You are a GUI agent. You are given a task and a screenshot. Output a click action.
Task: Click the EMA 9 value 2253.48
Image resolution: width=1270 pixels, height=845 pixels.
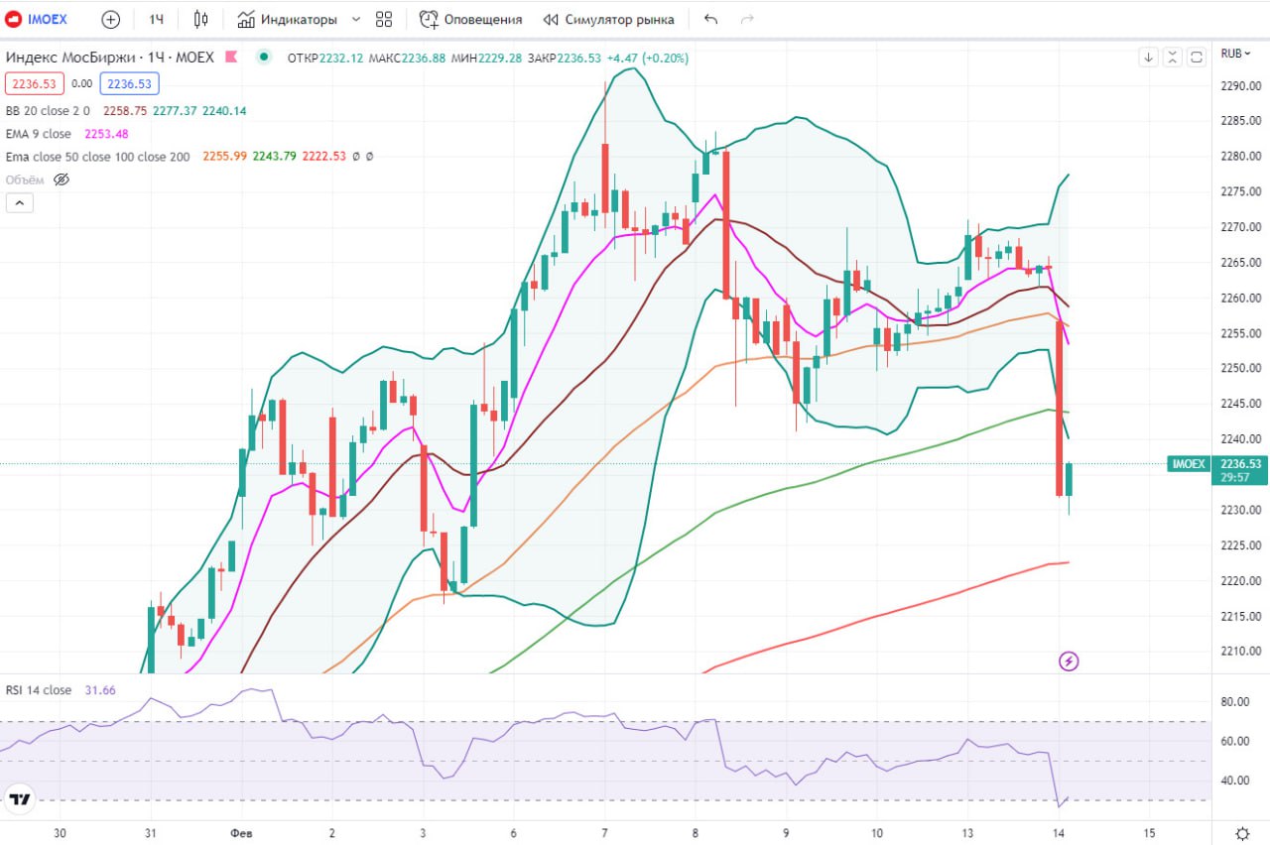tap(108, 134)
